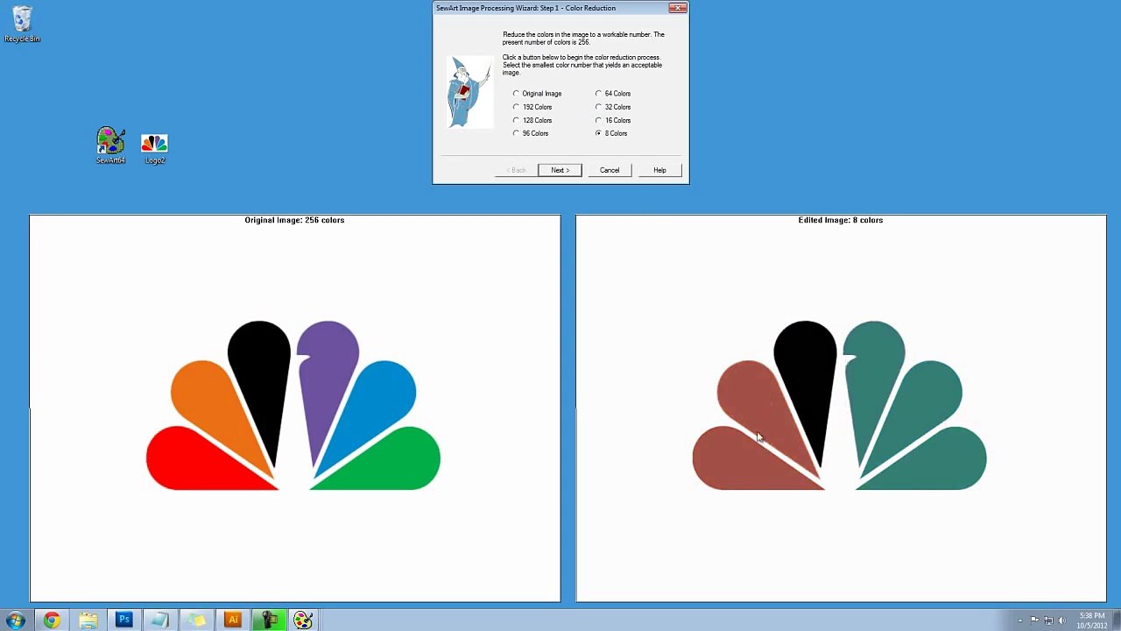Select the 8 Colors radio button
The width and height of the screenshot is (1121, 631).
click(611, 133)
